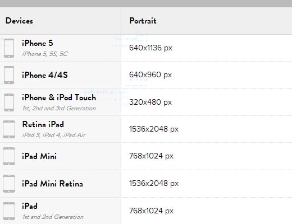Click the iPhone & iPod Touch device icon
292x224 pixels.
tap(9, 102)
